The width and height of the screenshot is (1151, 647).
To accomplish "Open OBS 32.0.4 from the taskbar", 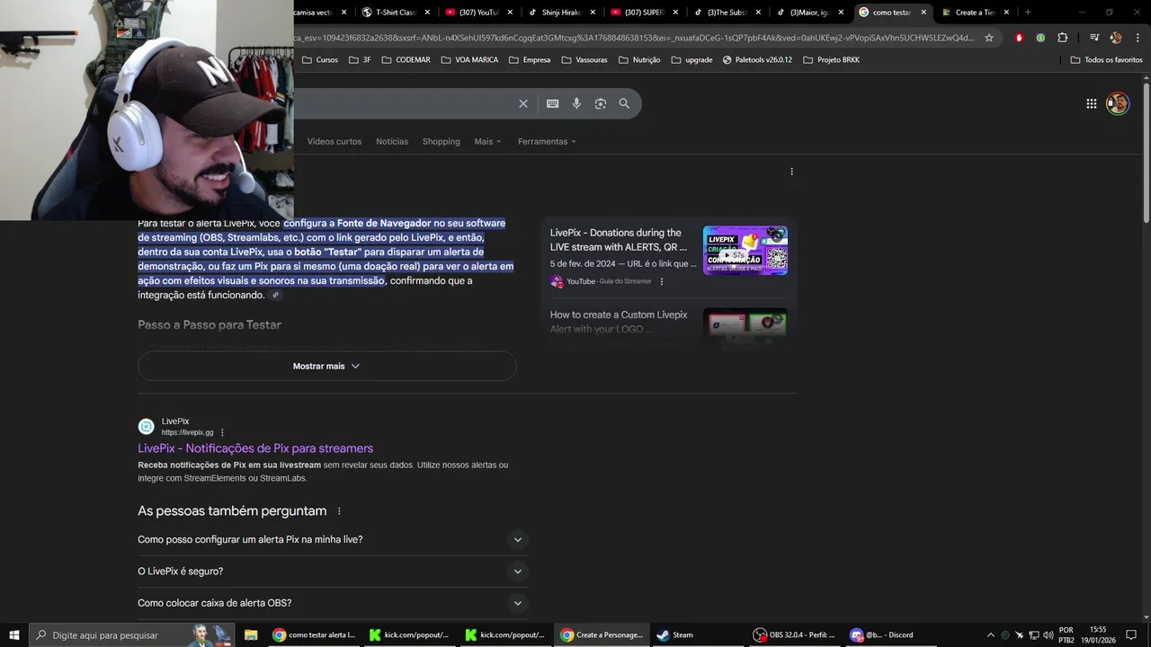I will tap(795, 634).
